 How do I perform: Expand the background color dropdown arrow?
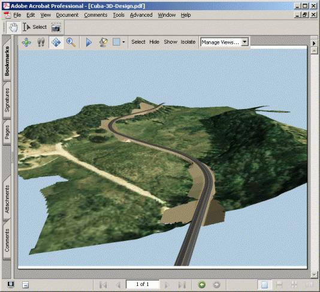123,42
